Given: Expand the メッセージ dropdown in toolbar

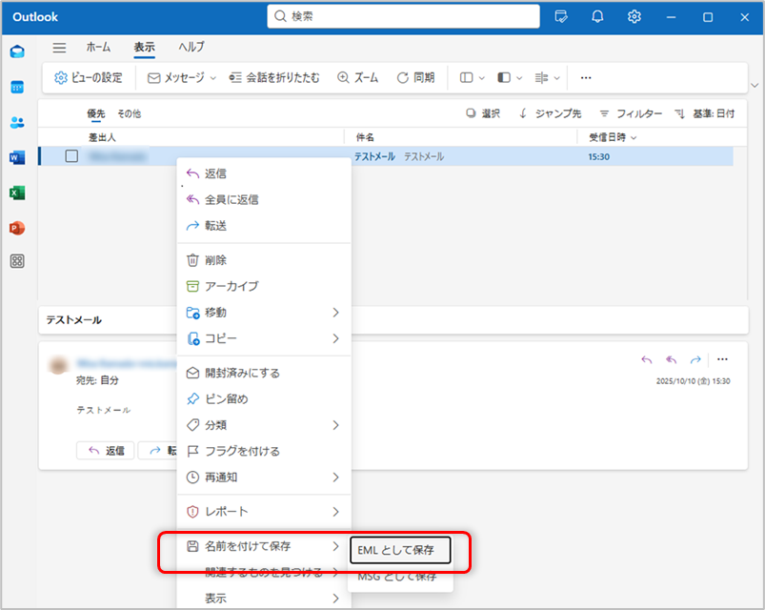Looking at the screenshot, I should pyautogui.click(x=182, y=78).
